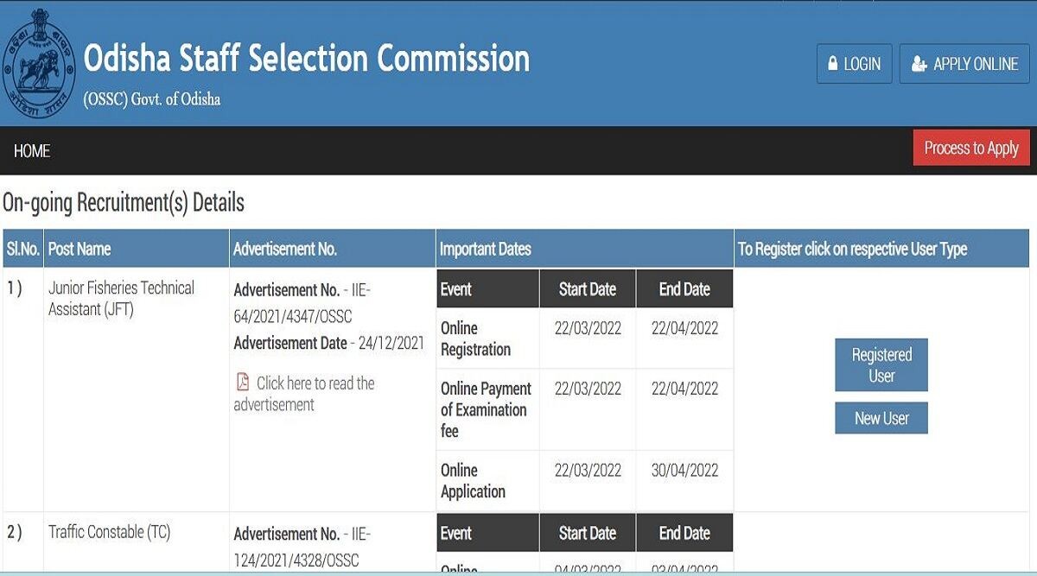Click the lock icon on LOGIN
Screen dimensions: 1037x576
pos(832,64)
